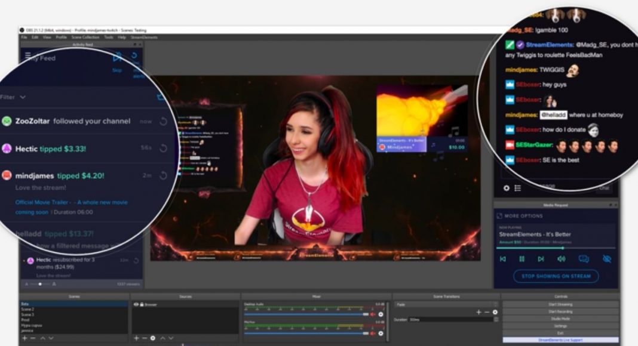The width and height of the screenshot is (638, 346).
Task: Open source properties gear icon
Action: pyautogui.click(x=153, y=338)
